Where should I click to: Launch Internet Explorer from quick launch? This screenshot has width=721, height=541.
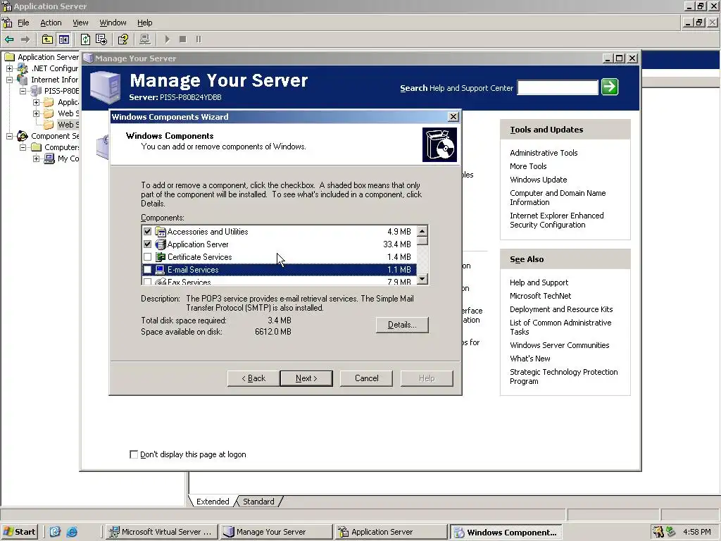(x=72, y=532)
